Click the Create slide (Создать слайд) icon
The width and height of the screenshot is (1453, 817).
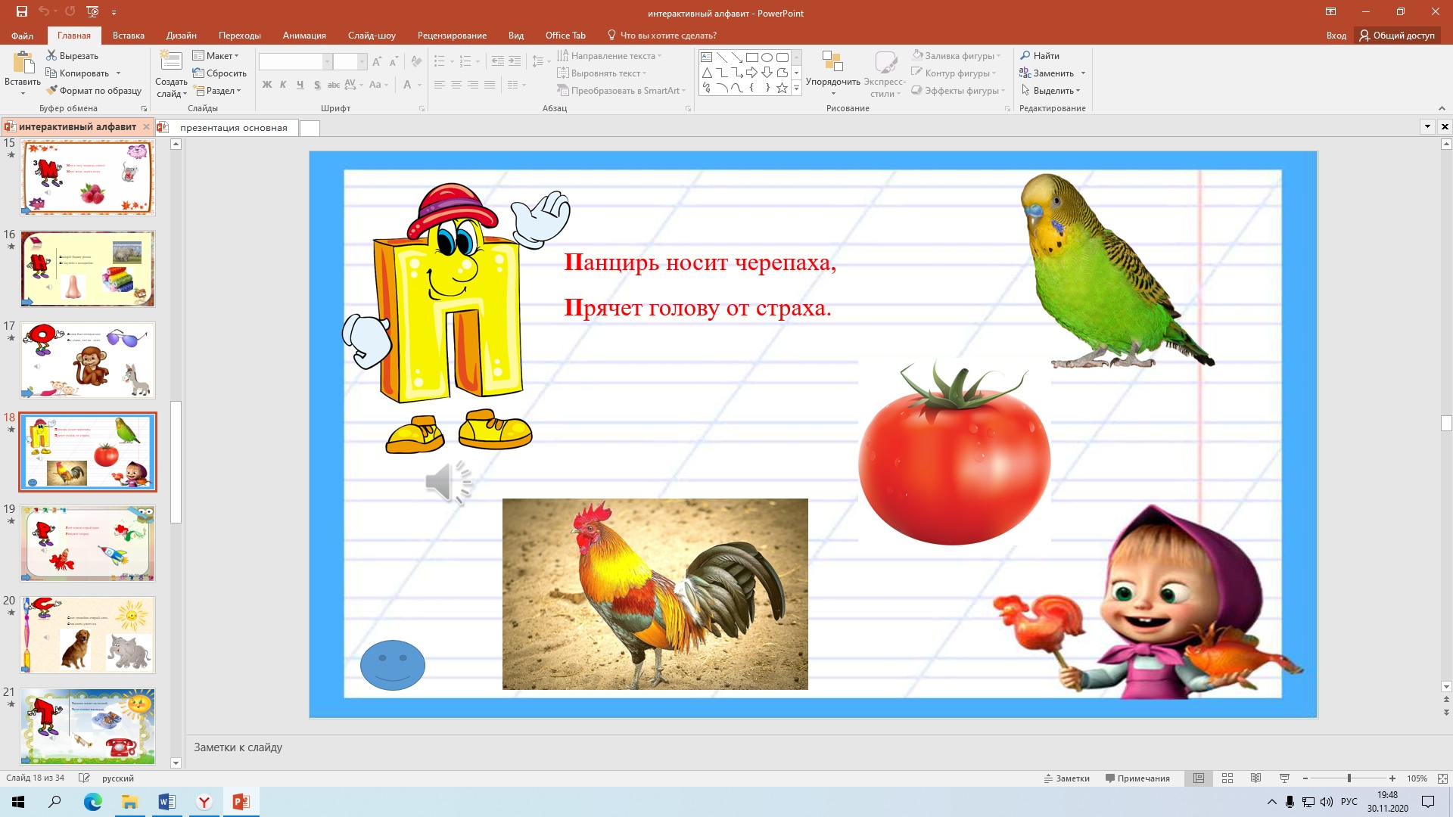[171, 62]
